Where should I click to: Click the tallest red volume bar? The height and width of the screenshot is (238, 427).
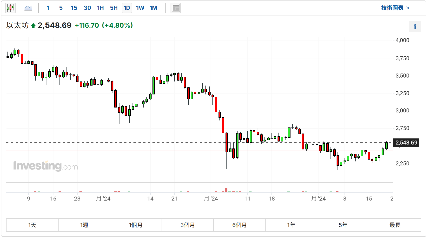226,190
